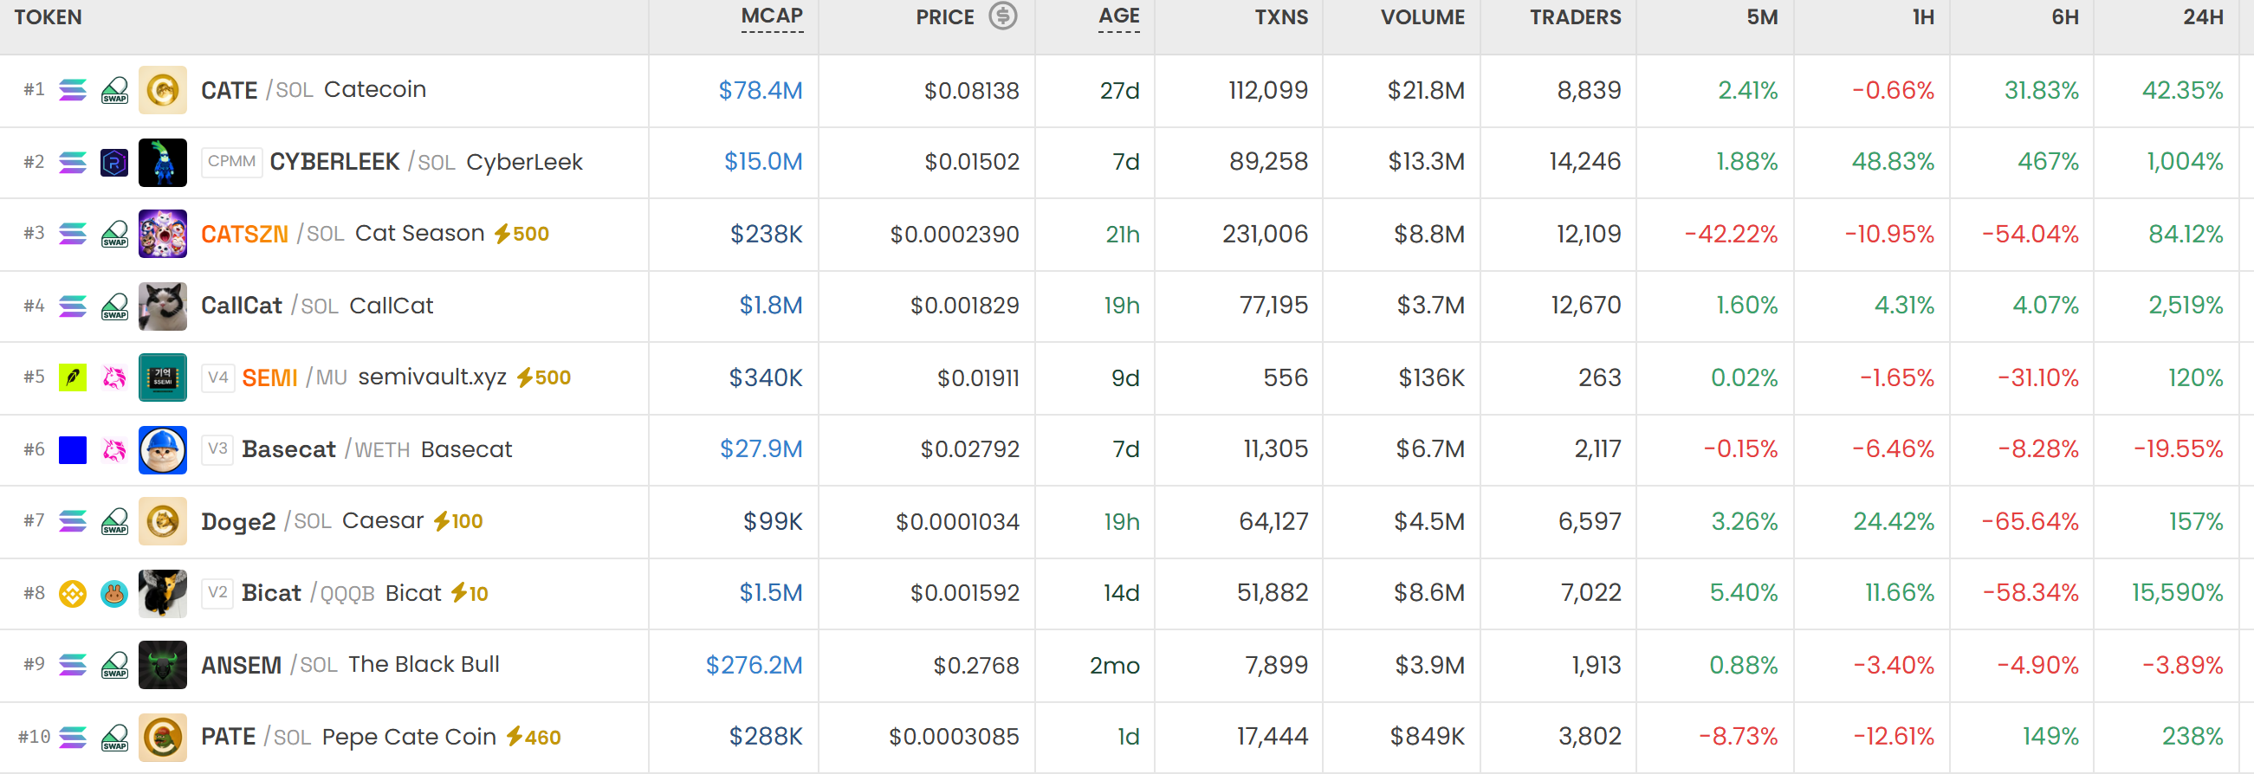Click the dollar currency icon next to PRICE

click(x=1003, y=16)
